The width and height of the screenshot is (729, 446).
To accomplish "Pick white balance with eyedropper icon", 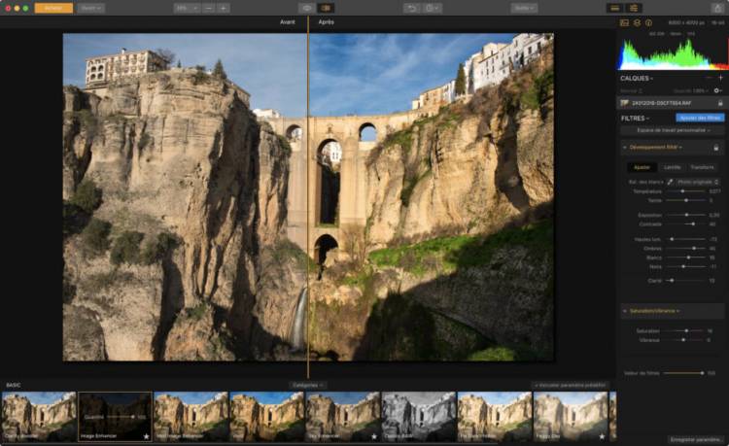I will coord(671,182).
